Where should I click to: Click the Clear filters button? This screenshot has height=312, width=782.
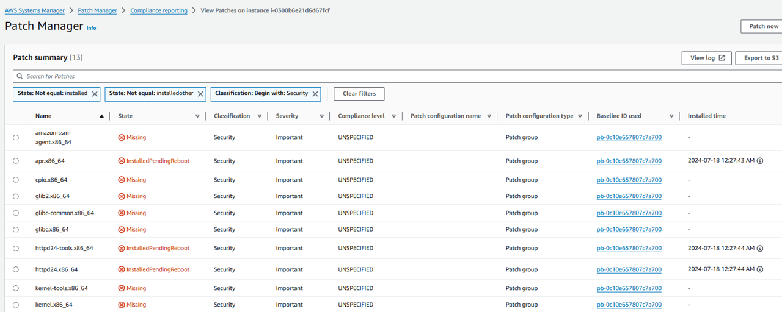point(359,94)
